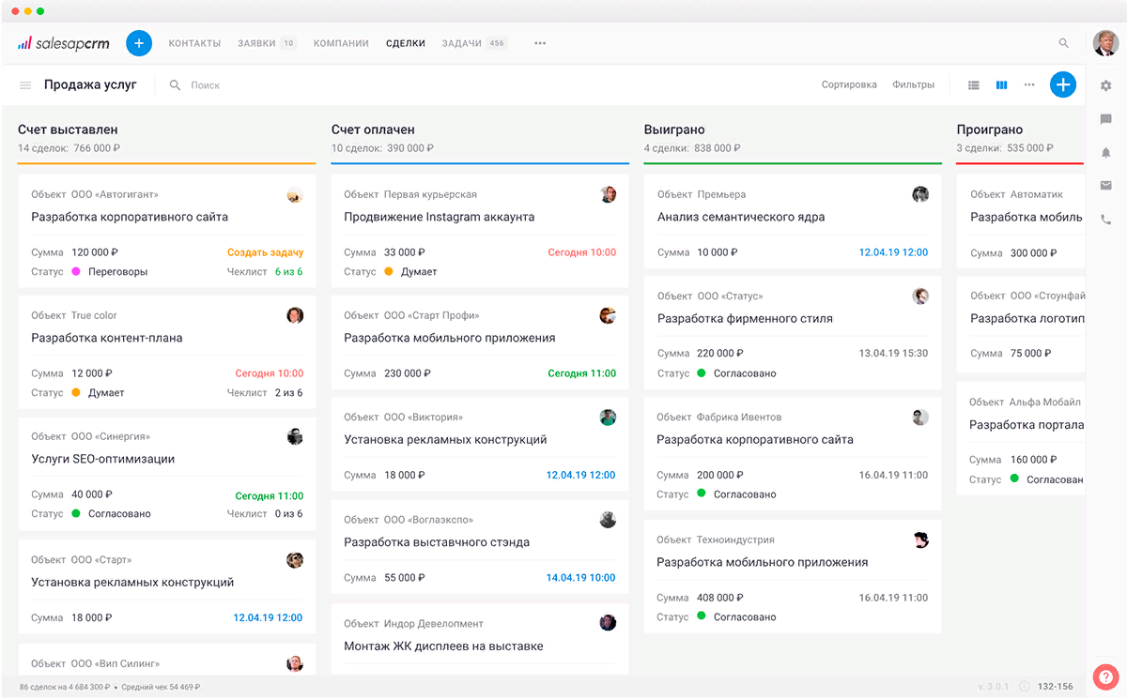Open deal Разработка корпоративного сайта for Автогигант

pyautogui.click(x=130, y=217)
